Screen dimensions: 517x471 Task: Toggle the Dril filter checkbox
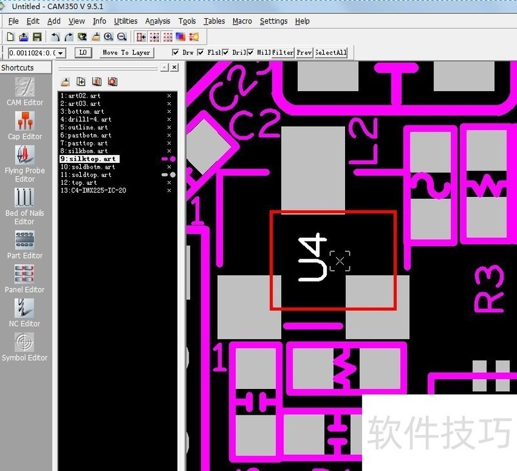(226, 52)
